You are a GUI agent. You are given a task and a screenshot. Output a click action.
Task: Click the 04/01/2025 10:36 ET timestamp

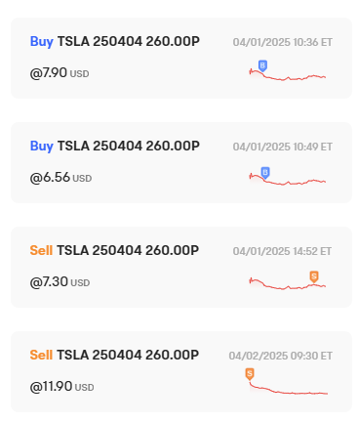tap(283, 42)
